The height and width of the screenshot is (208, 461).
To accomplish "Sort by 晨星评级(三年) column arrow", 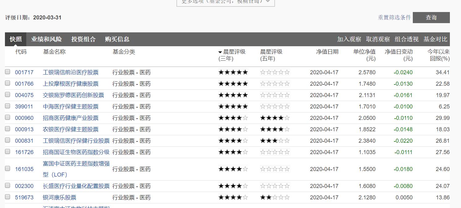I will 220,52.
